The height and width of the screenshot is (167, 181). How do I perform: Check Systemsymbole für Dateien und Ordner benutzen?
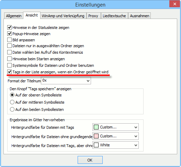pos(9,65)
